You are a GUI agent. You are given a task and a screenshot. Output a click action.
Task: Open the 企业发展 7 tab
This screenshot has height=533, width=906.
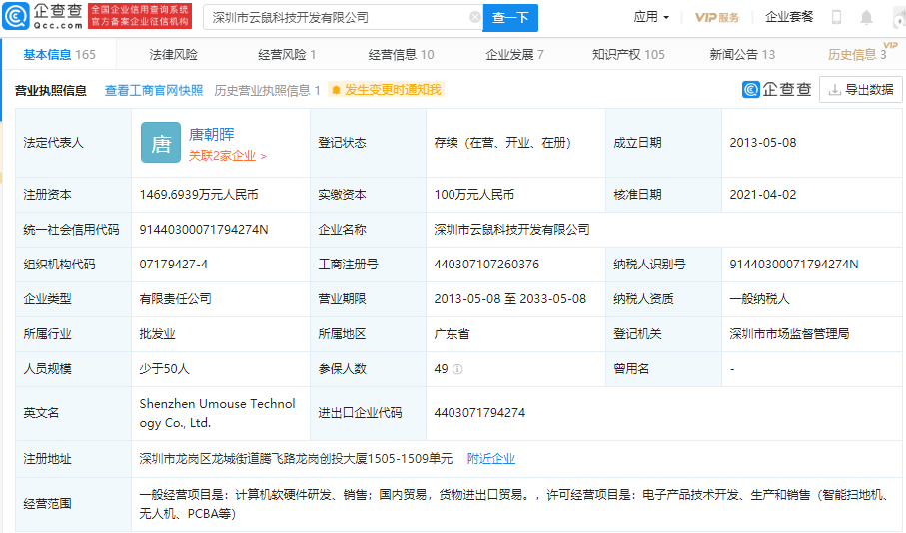pos(514,55)
